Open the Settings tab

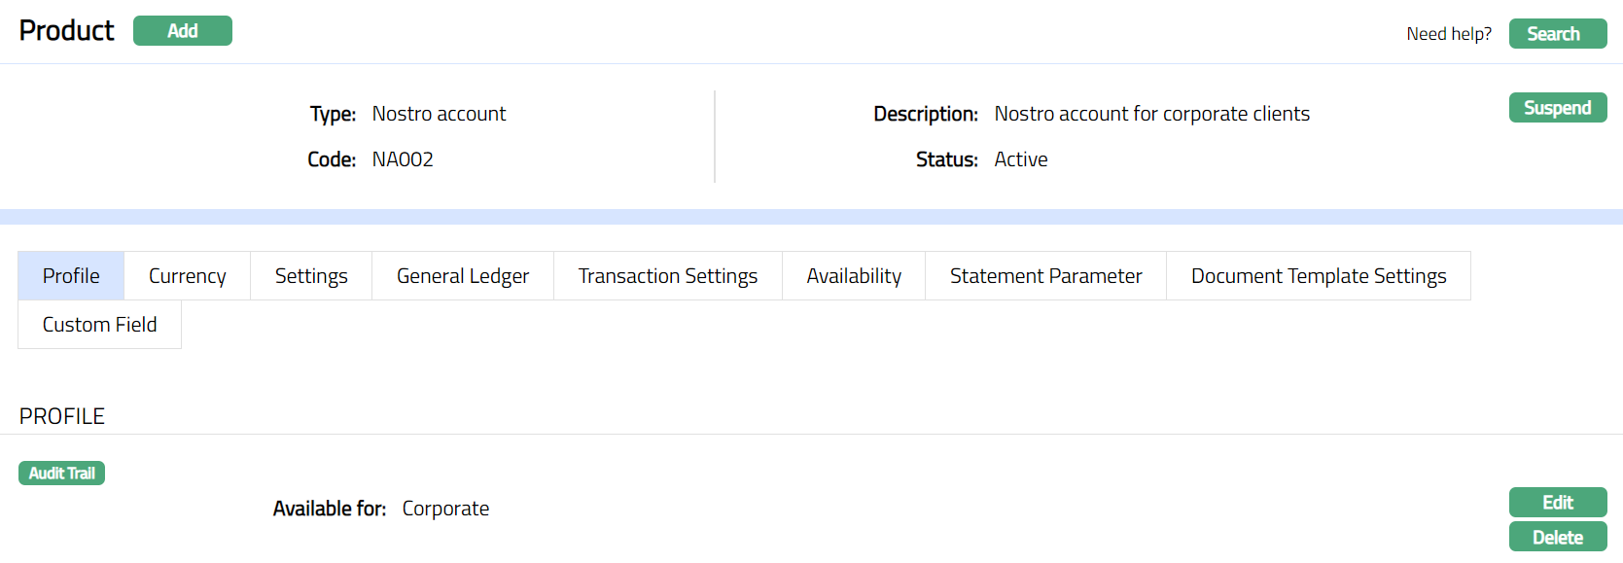(311, 276)
